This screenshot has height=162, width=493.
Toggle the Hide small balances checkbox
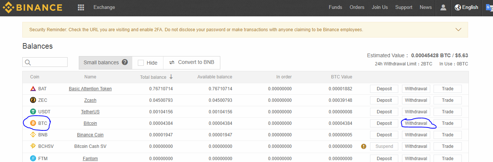(x=141, y=63)
